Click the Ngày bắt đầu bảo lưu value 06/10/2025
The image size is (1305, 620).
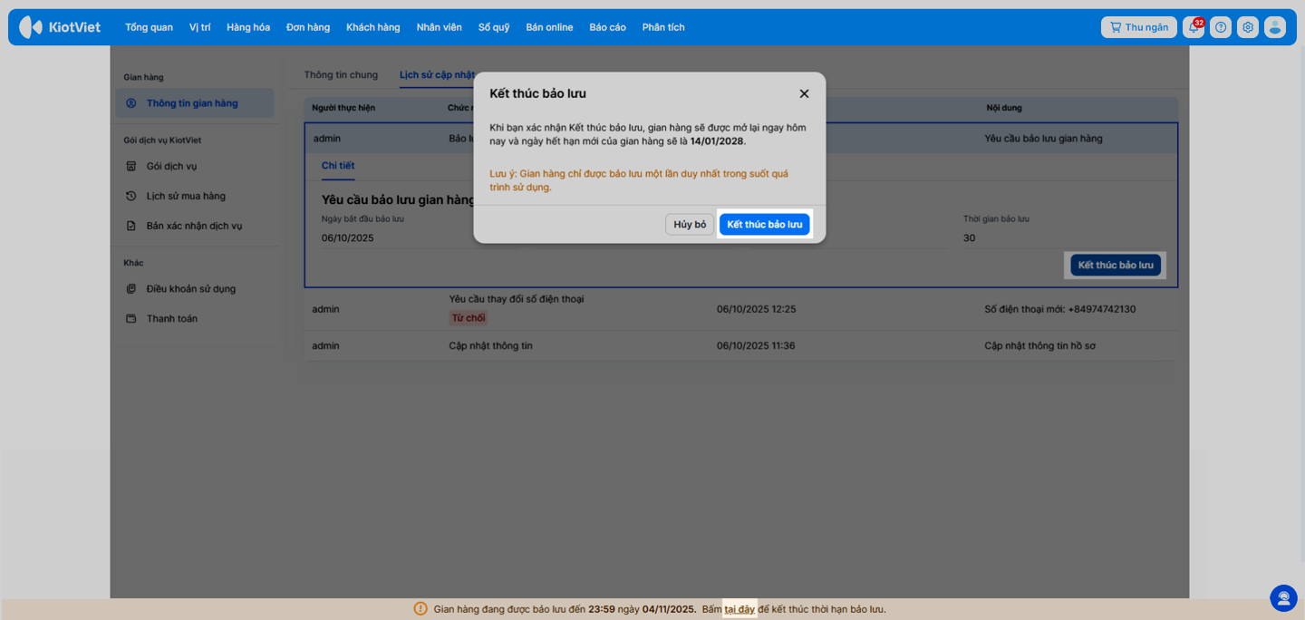tap(348, 238)
